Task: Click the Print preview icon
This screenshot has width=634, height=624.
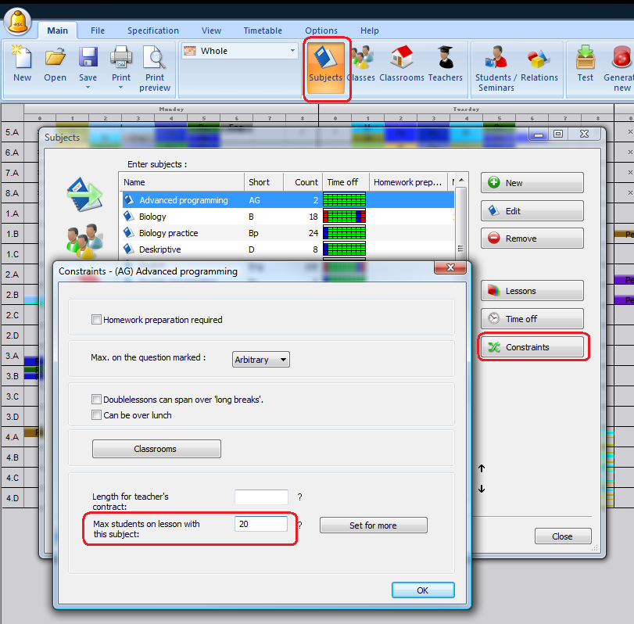Action: pos(155,66)
